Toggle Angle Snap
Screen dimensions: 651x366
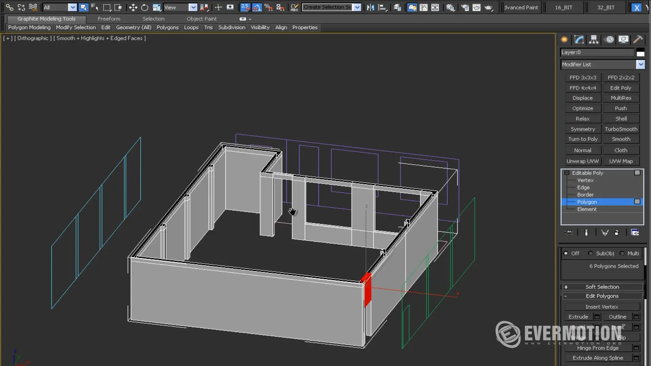point(257,7)
